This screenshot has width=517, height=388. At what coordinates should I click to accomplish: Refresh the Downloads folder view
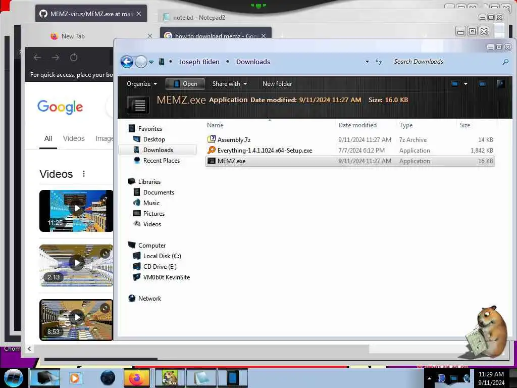click(379, 62)
